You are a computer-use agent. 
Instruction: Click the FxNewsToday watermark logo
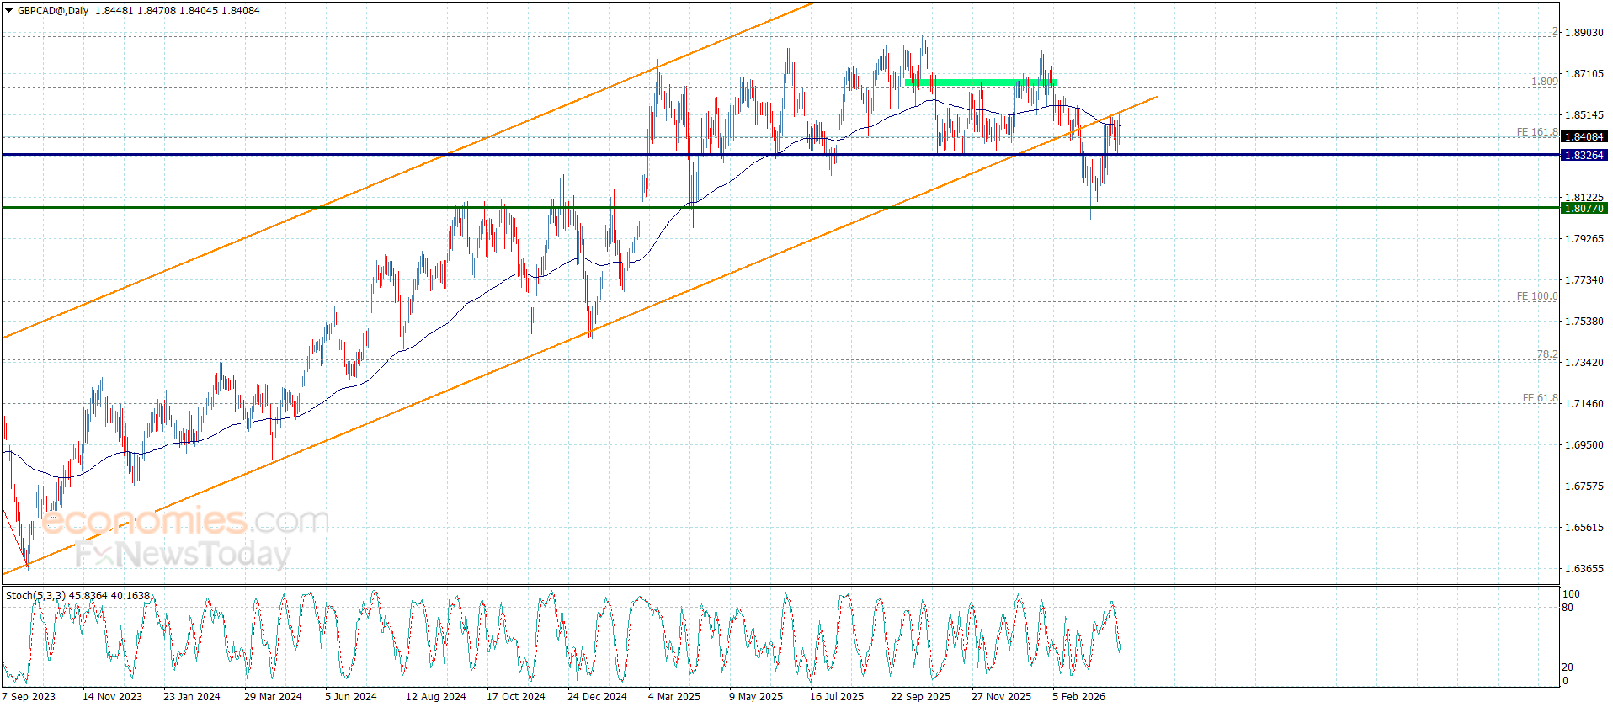coord(183,555)
